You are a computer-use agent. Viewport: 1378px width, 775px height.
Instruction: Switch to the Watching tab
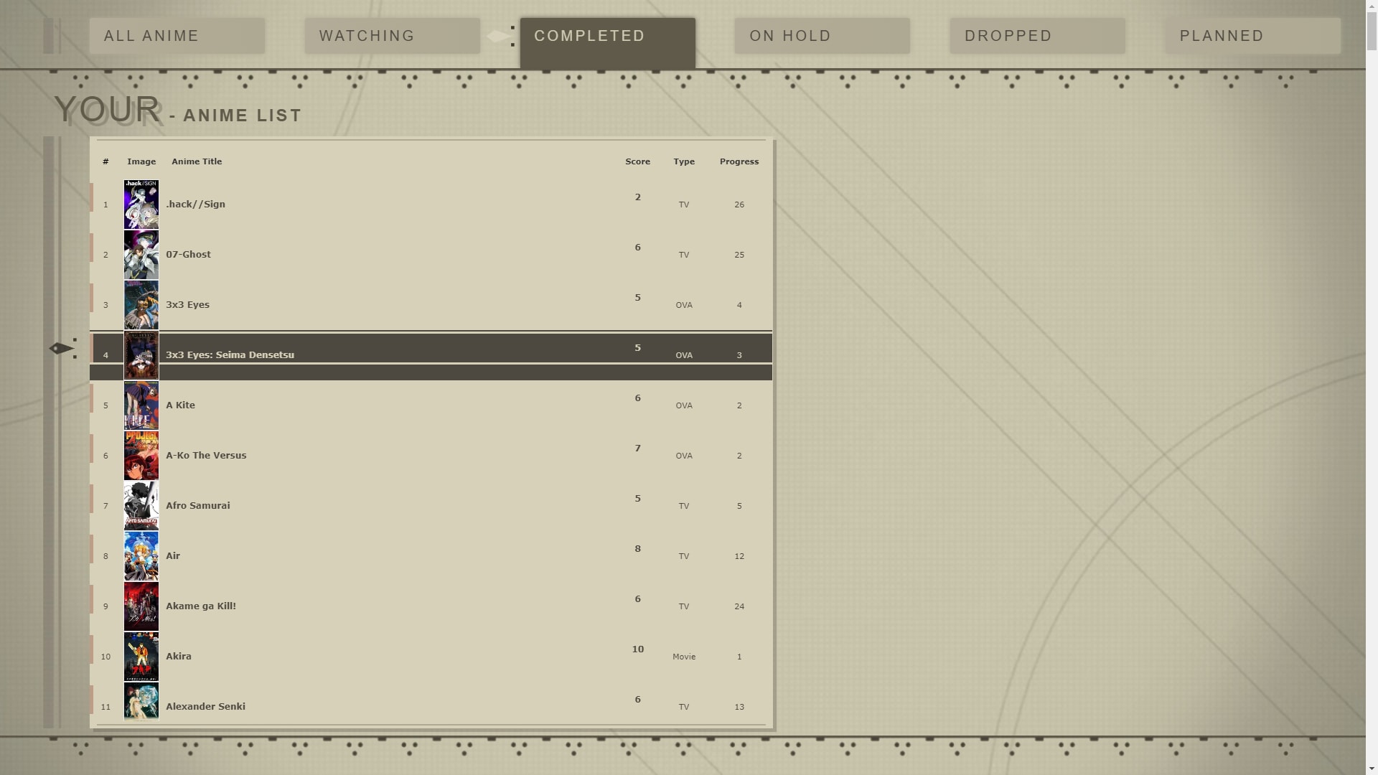393,36
